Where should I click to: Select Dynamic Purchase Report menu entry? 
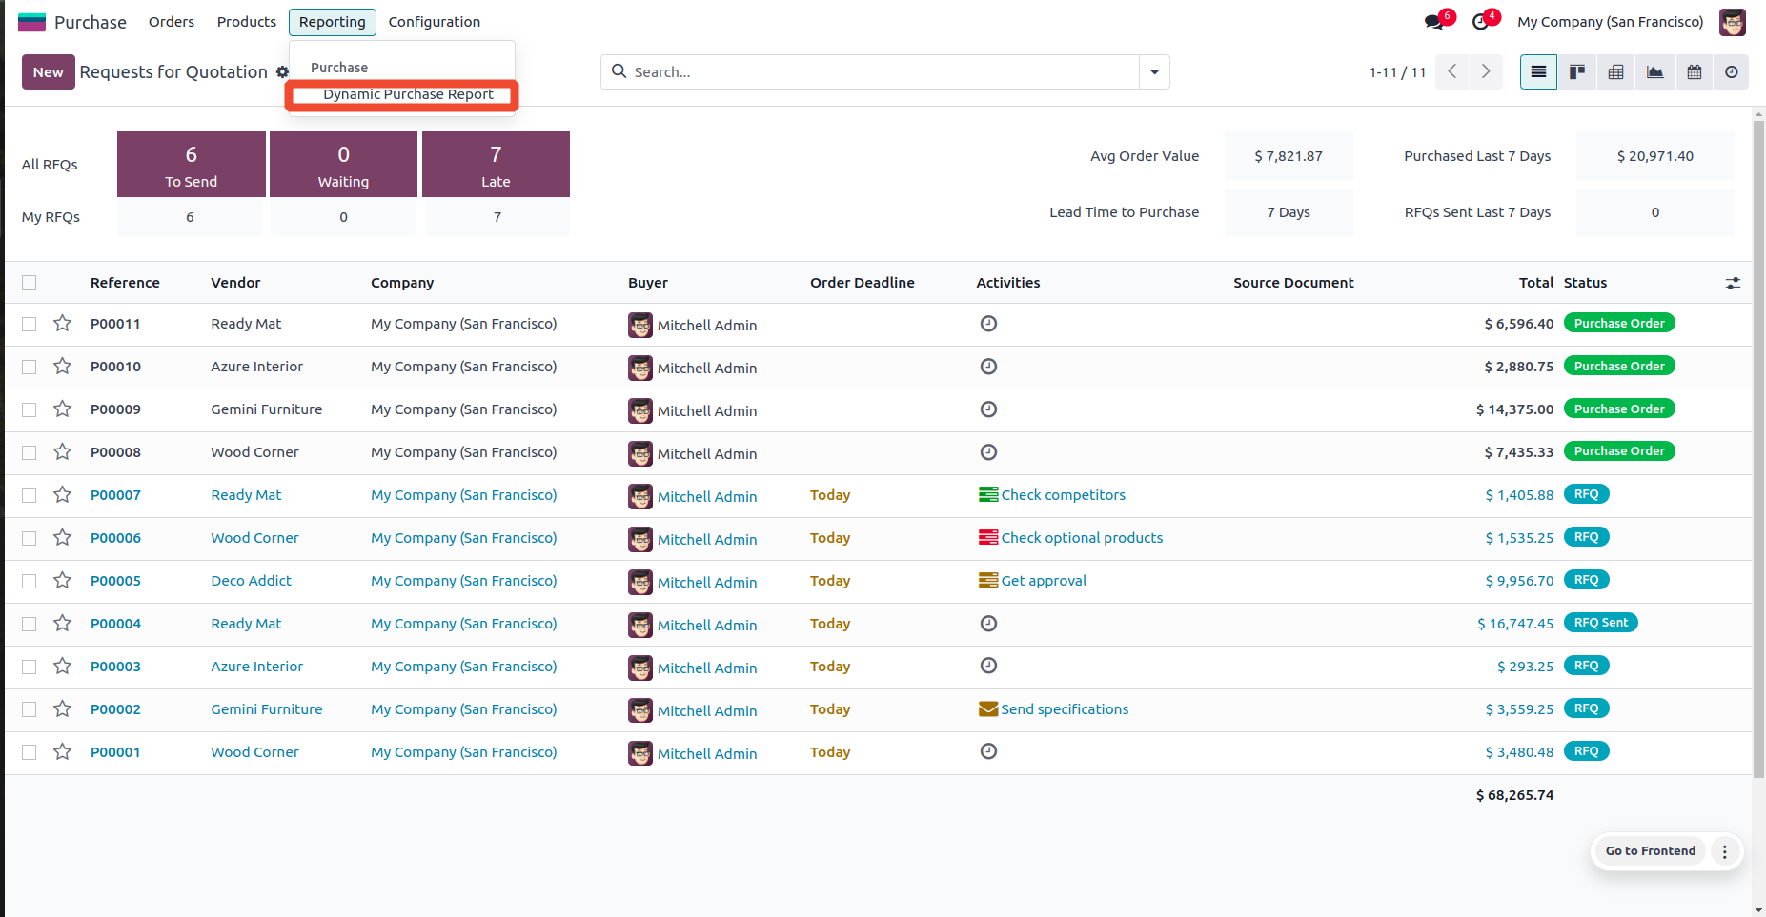pos(408,94)
